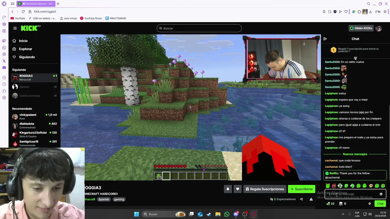Open WhatsApp from the taskbar
390x219 pixels.
point(227,214)
